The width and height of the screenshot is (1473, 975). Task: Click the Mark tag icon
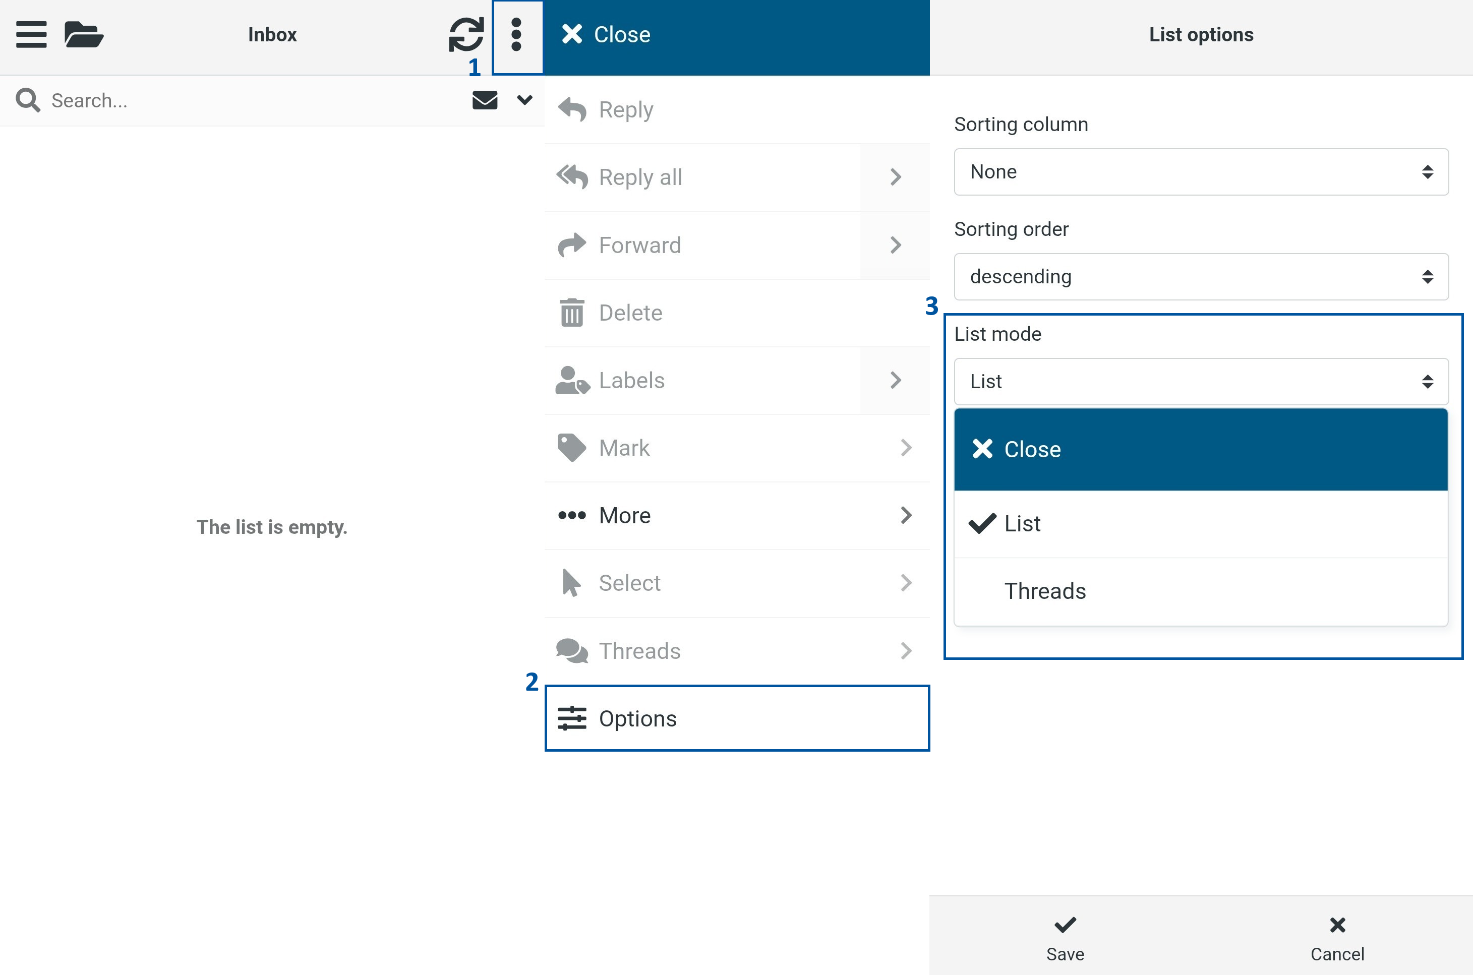(572, 448)
